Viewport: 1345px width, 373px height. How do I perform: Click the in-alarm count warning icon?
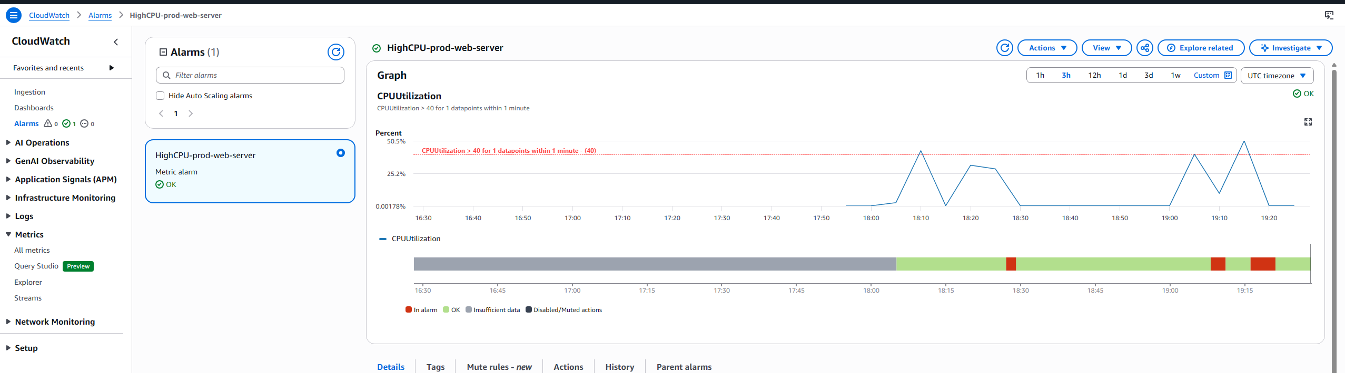48,123
